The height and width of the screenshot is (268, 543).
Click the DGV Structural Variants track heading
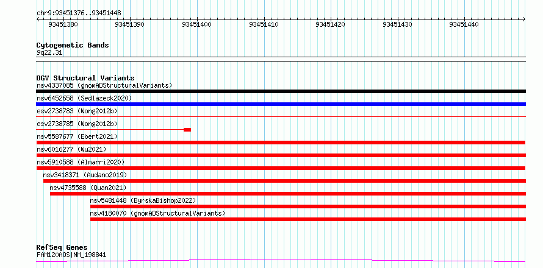(x=85, y=78)
